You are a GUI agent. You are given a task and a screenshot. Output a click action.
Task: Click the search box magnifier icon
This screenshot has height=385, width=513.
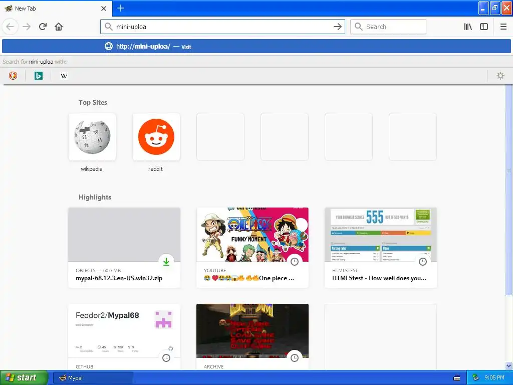point(359,27)
